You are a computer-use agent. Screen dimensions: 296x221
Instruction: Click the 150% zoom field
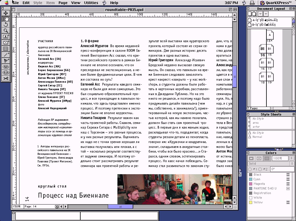coord(18,207)
